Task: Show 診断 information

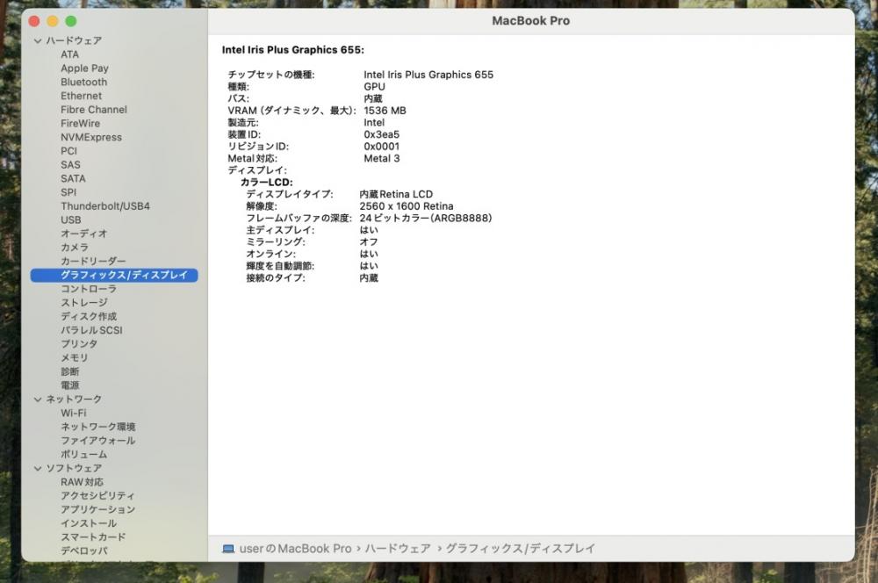Action: coord(70,371)
